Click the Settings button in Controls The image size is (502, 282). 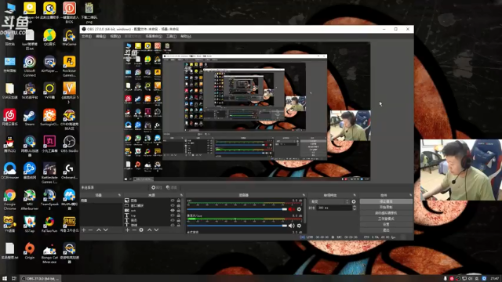386,225
